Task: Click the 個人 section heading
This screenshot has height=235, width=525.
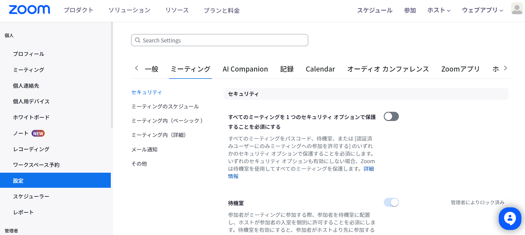Action: point(9,35)
